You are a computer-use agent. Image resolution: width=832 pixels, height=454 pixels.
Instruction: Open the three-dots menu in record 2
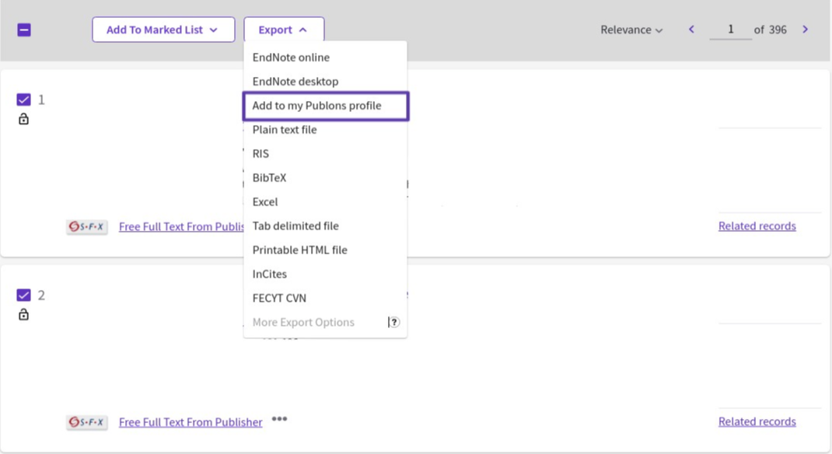pos(280,419)
